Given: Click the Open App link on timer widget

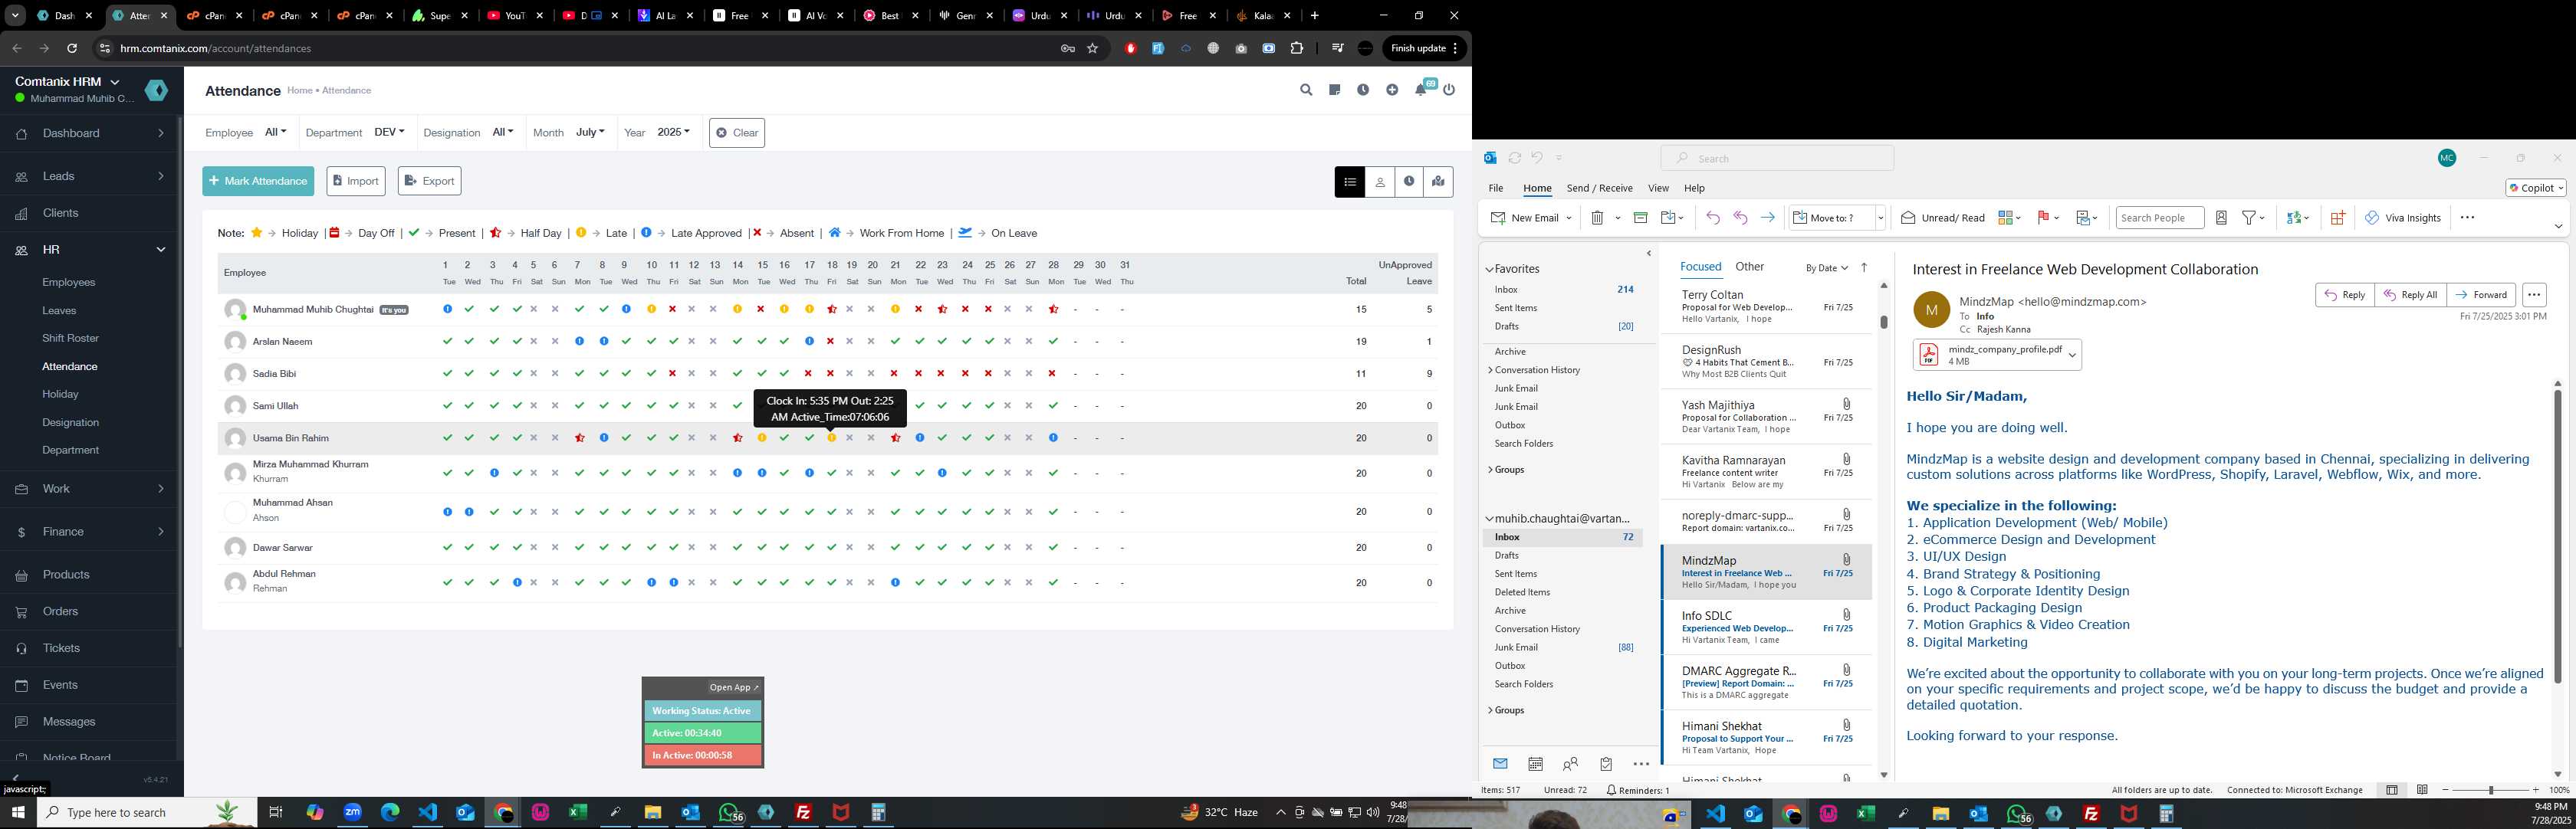Looking at the screenshot, I should point(734,687).
